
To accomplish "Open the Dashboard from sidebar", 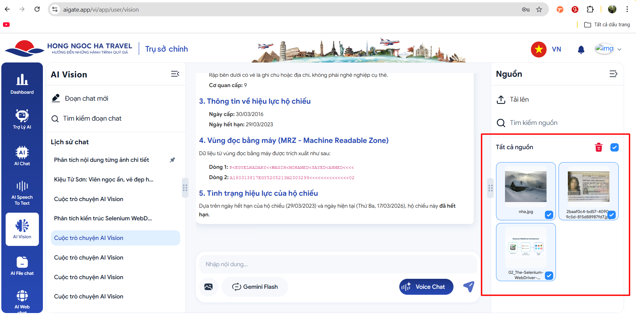I will 22,84.
